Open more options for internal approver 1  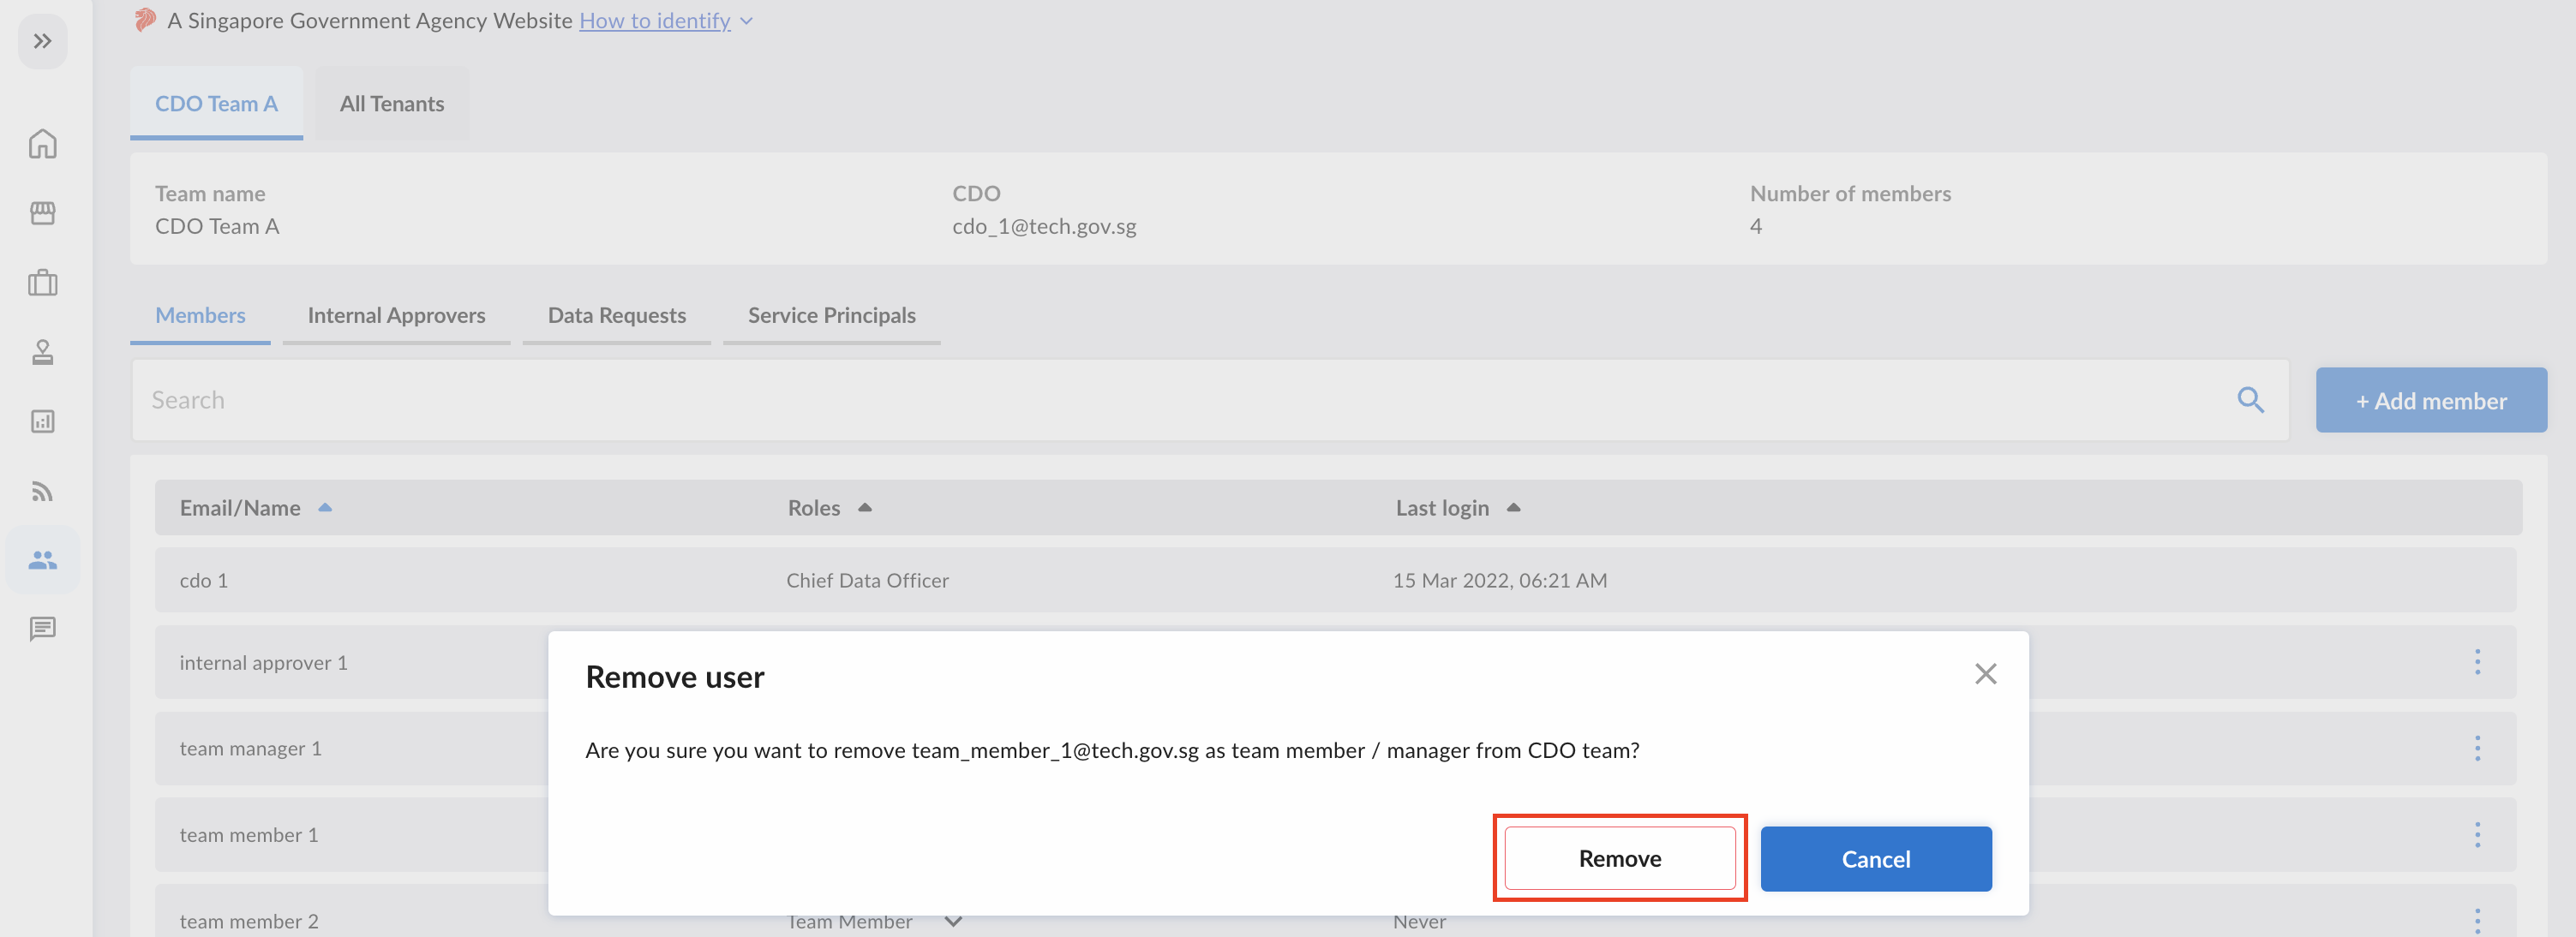pyautogui.click(x=2477, y=661)
